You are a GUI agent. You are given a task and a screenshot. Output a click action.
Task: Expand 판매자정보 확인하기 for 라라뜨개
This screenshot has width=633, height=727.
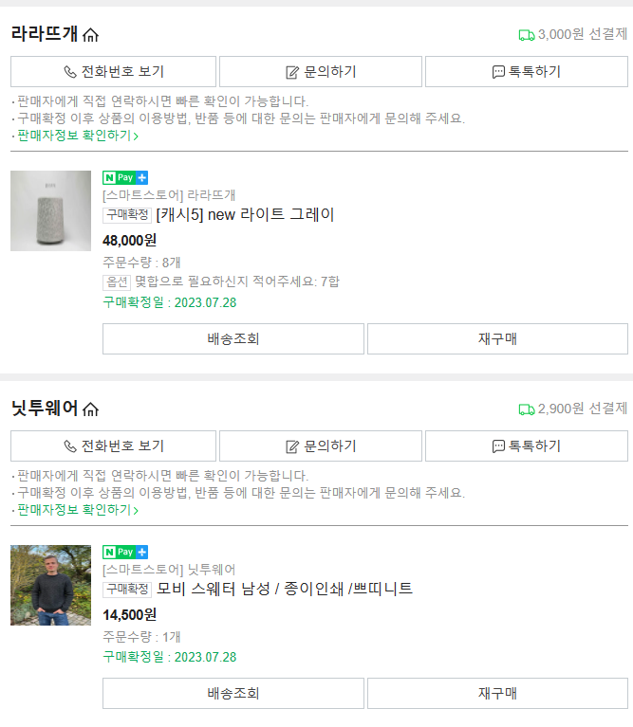(78, 136)
